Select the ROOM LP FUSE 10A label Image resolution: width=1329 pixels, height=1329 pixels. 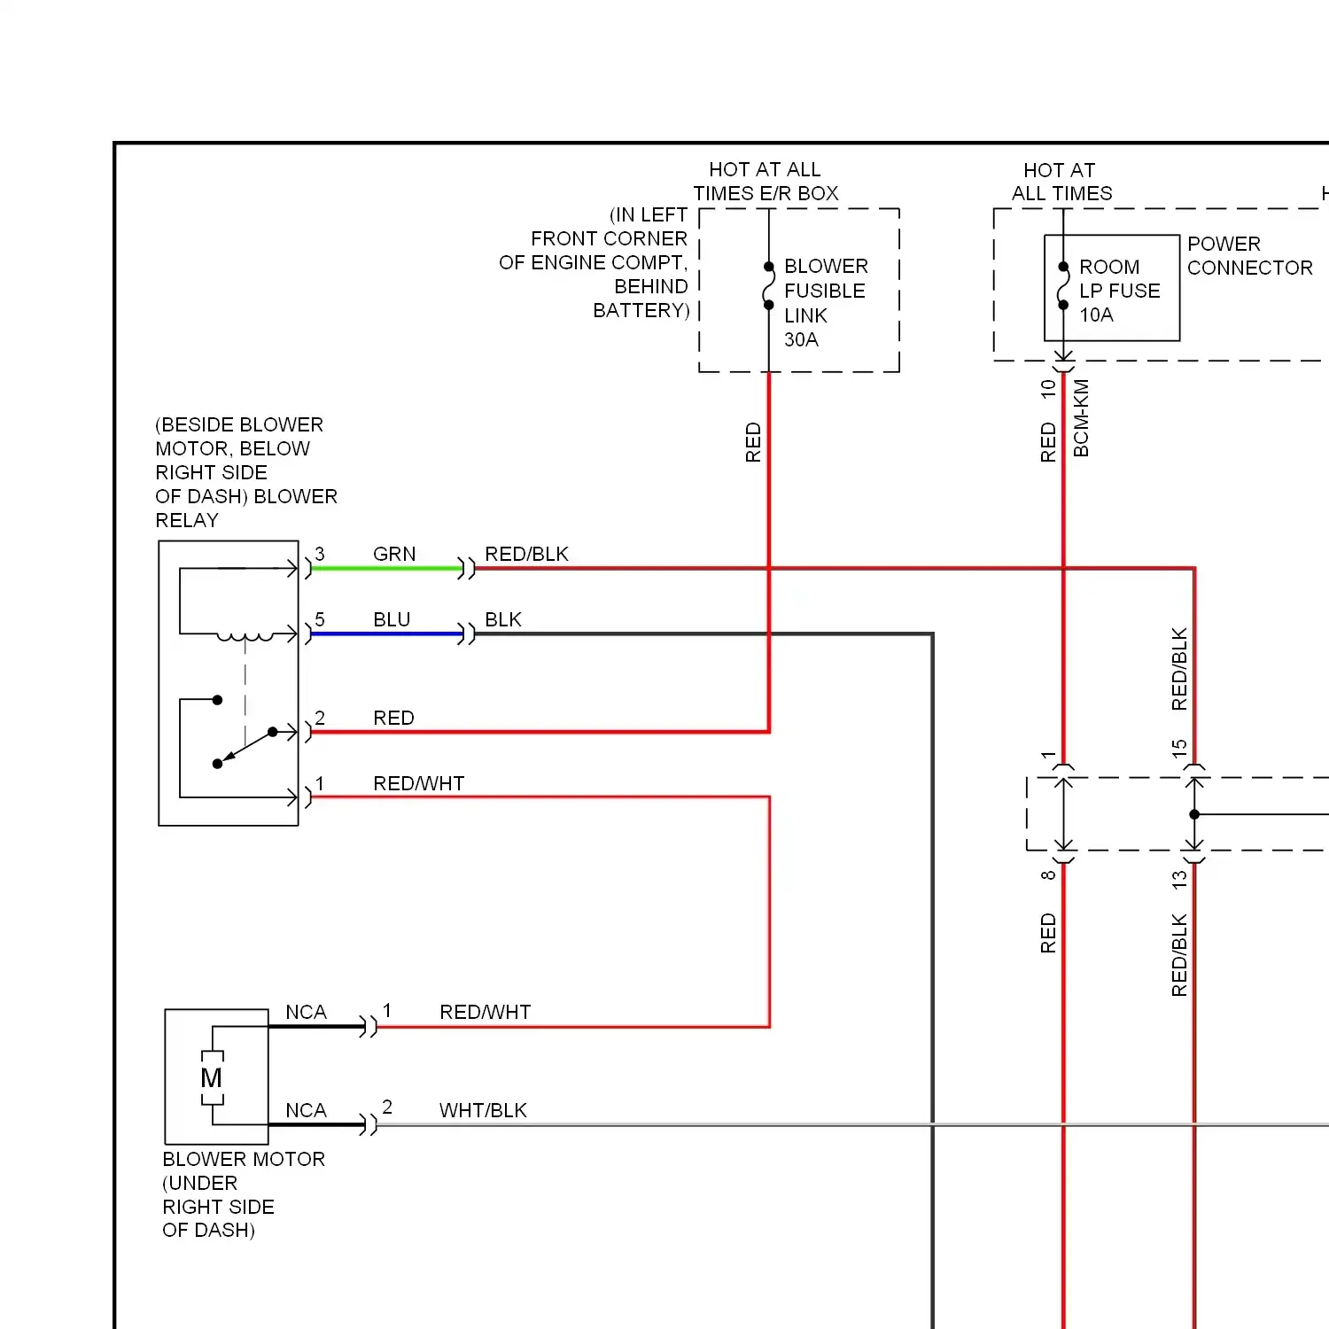click(x=1119, y=291)
